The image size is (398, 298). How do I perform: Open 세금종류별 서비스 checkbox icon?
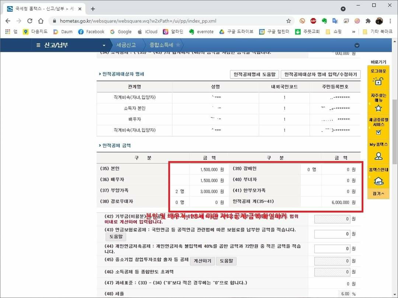point(378,132)
